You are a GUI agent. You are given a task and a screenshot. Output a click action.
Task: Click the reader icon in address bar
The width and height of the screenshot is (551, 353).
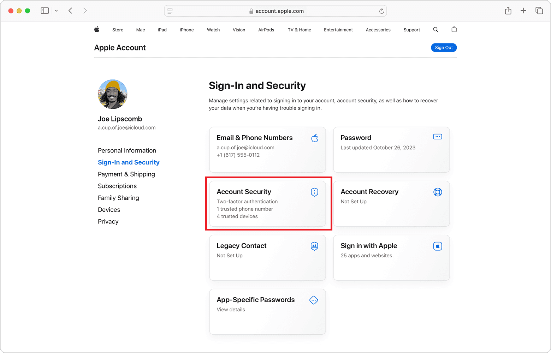[170, 11]
